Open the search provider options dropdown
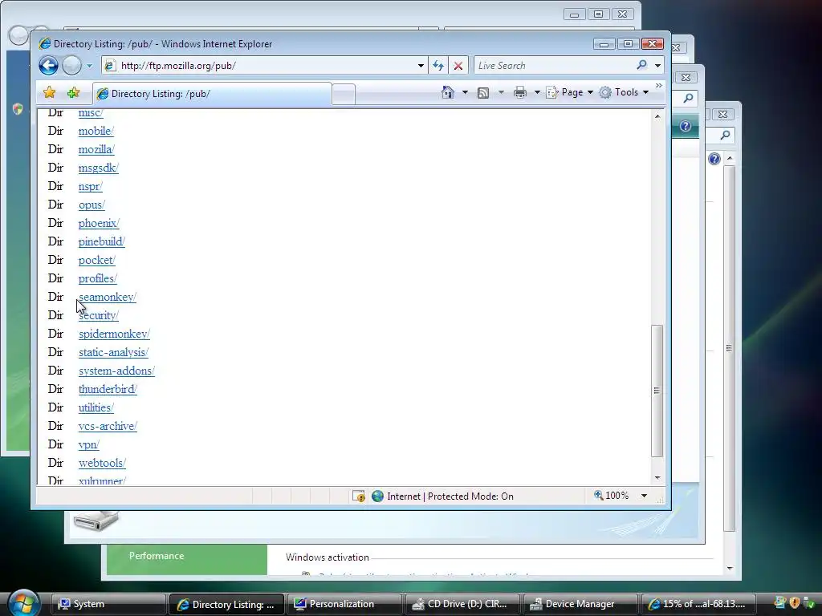The width and height of the screenshot is (822, 616). pyautogui.click(x=657, y=66)
